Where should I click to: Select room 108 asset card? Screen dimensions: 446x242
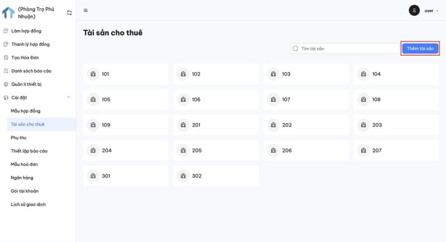(x=396, y=100)
